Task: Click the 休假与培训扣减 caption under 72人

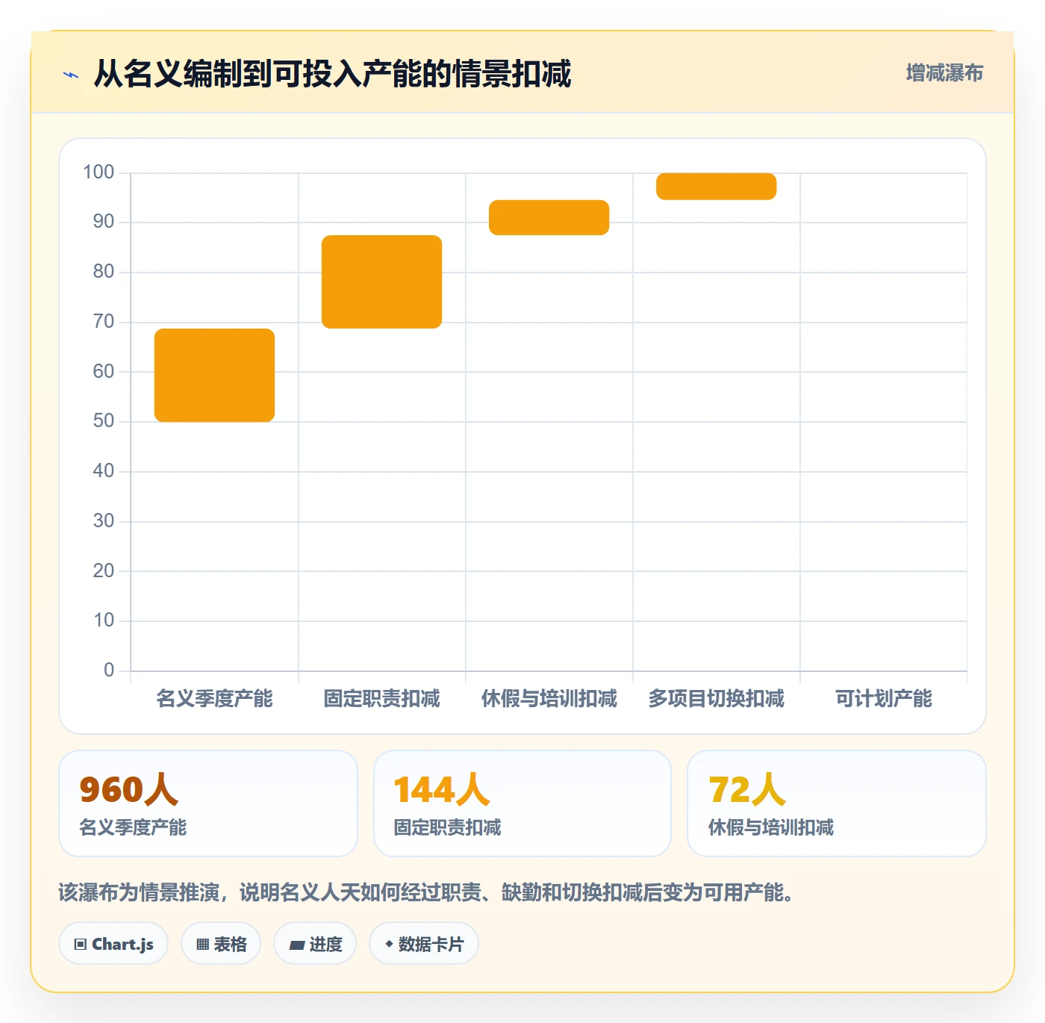Action: [x=771, y=827]
